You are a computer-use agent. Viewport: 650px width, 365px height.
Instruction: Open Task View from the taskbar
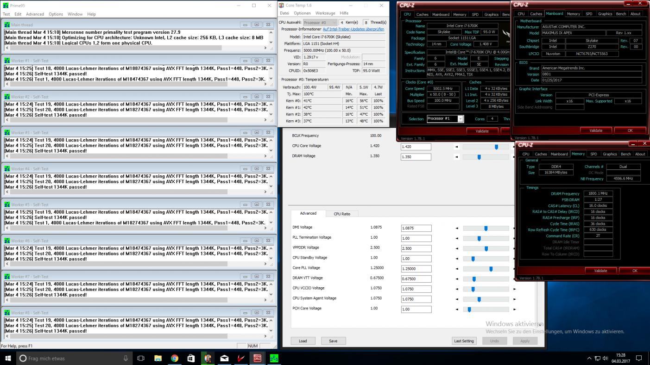pos(141,358)
